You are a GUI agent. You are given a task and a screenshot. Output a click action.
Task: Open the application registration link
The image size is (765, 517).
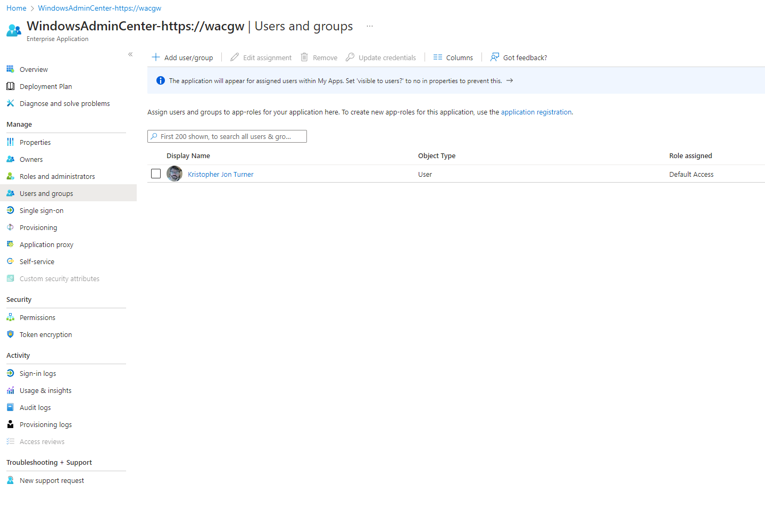click(536, 112)
